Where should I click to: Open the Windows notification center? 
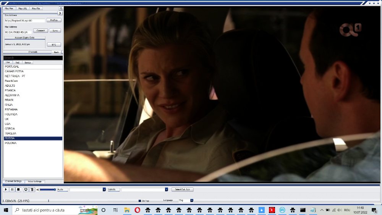tap(374, 210)
